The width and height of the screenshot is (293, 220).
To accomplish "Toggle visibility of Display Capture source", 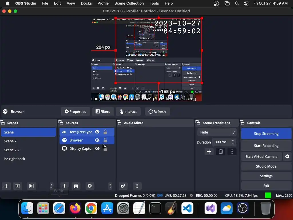I will pyautogui.click(x=97, y=149).
